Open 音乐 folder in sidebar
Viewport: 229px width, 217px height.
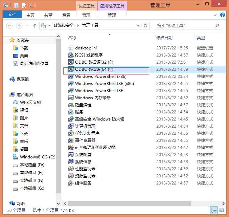click(24, 141)
